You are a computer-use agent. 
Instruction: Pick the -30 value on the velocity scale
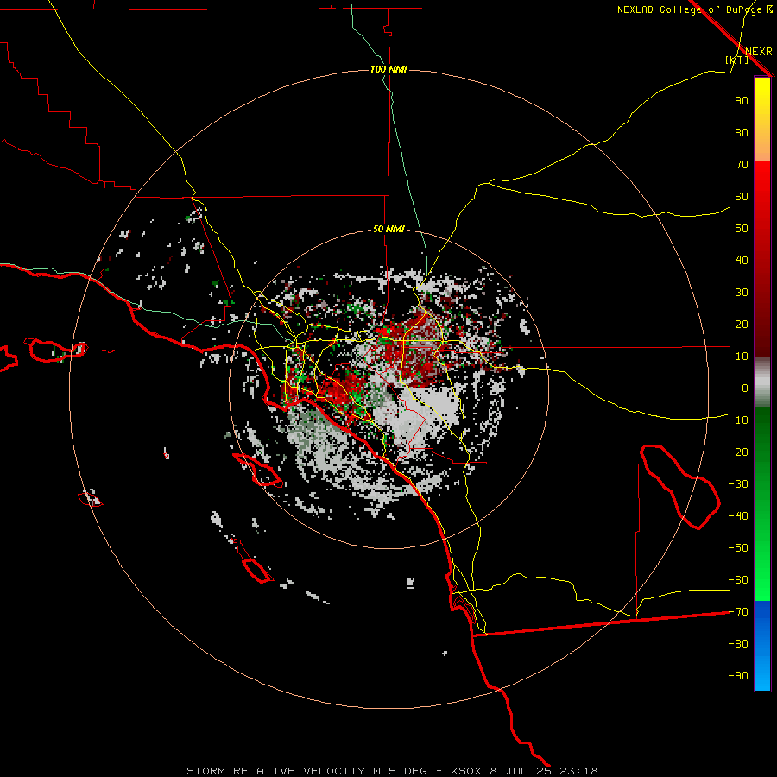pos(738,484)
